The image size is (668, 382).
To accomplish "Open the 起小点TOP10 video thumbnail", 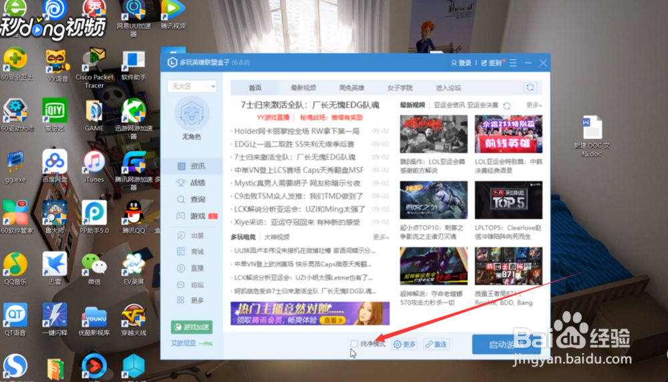I will [x=434, y=200].
